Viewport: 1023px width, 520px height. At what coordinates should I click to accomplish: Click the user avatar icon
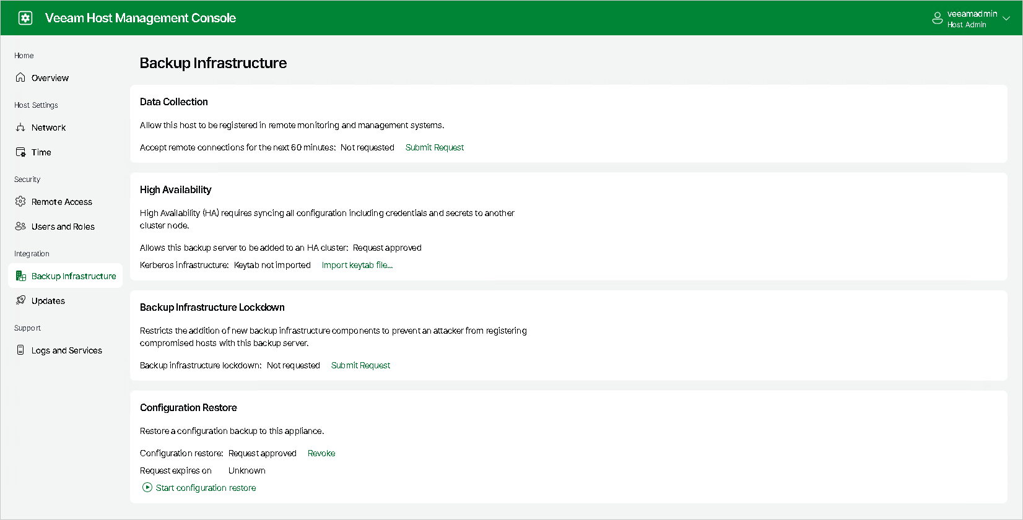point(938,19)
